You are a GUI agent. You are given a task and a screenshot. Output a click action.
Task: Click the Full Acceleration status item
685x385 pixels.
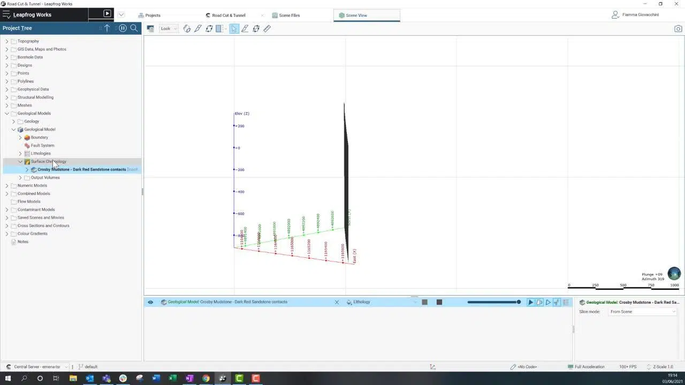586,367
